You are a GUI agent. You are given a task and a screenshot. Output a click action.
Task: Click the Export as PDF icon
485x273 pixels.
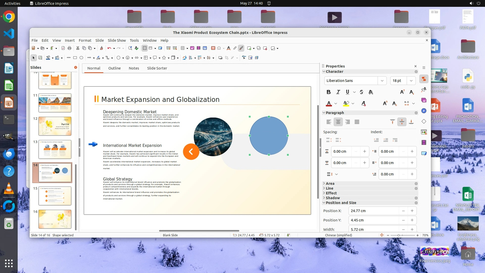tap(63, 48)
